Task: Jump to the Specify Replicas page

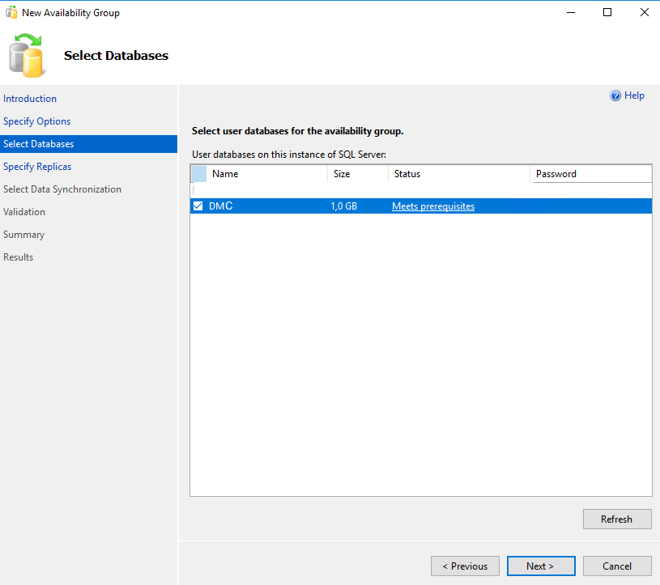Action: pyautogui.click(x=37, y=167)
